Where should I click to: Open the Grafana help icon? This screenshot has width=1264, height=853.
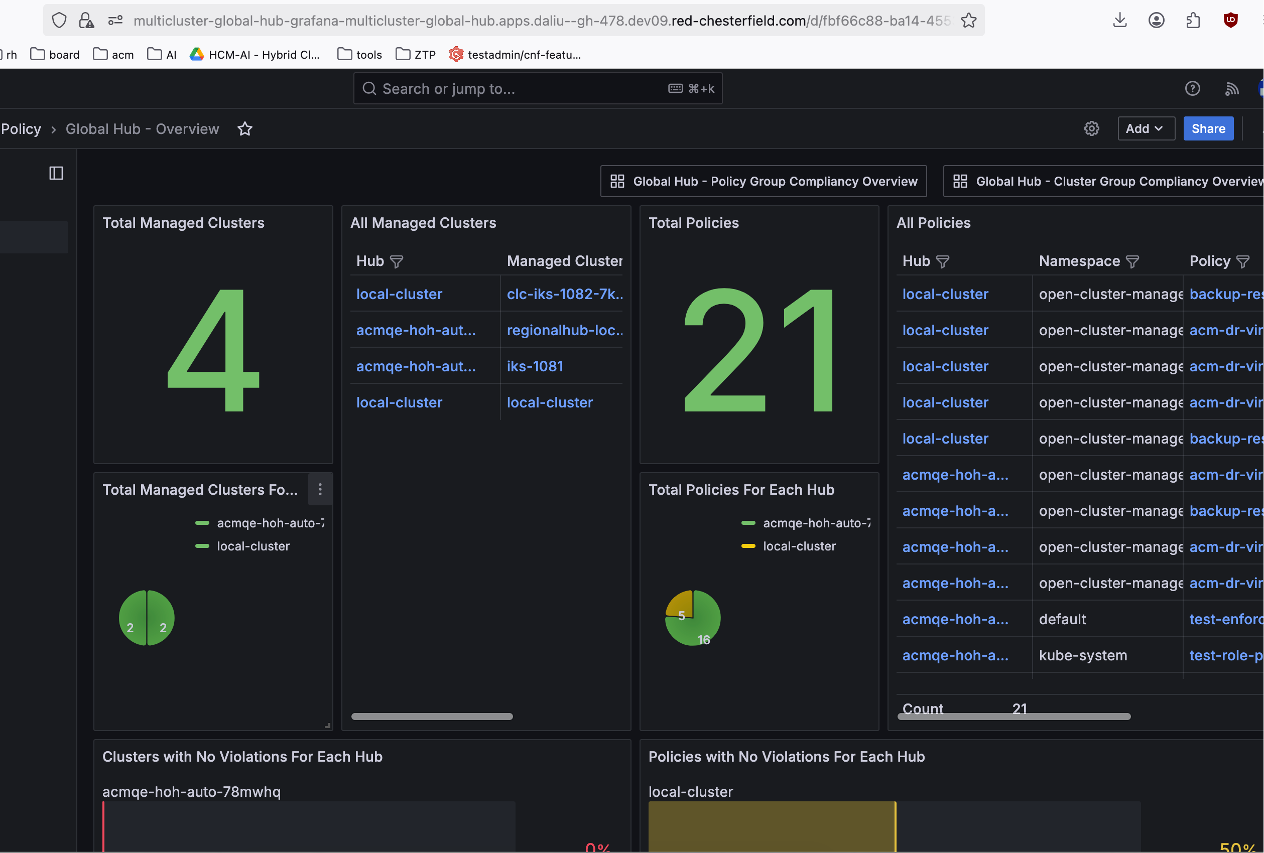click(x=1192, y=89)
